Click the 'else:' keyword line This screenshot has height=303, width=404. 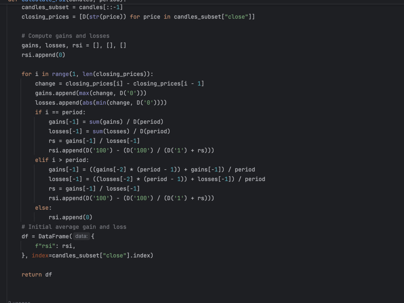(43, 208)
